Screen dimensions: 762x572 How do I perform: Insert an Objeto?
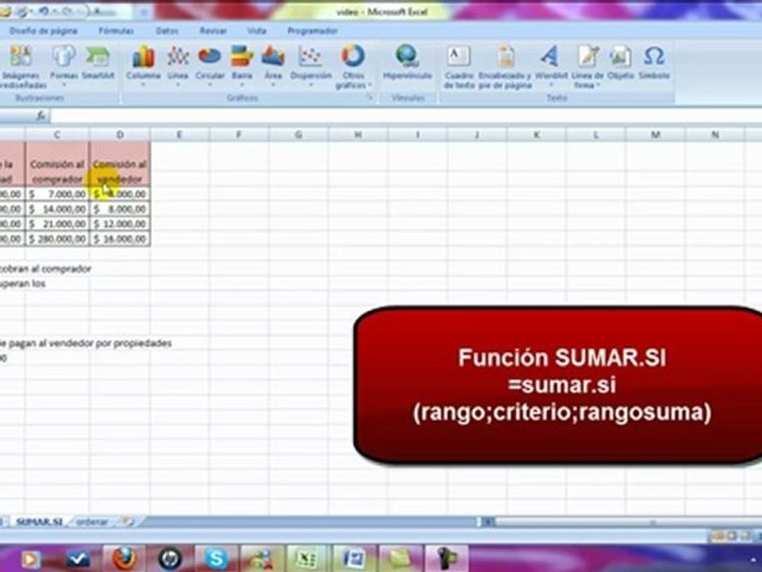pyautogui.click(x=621, y=62)
